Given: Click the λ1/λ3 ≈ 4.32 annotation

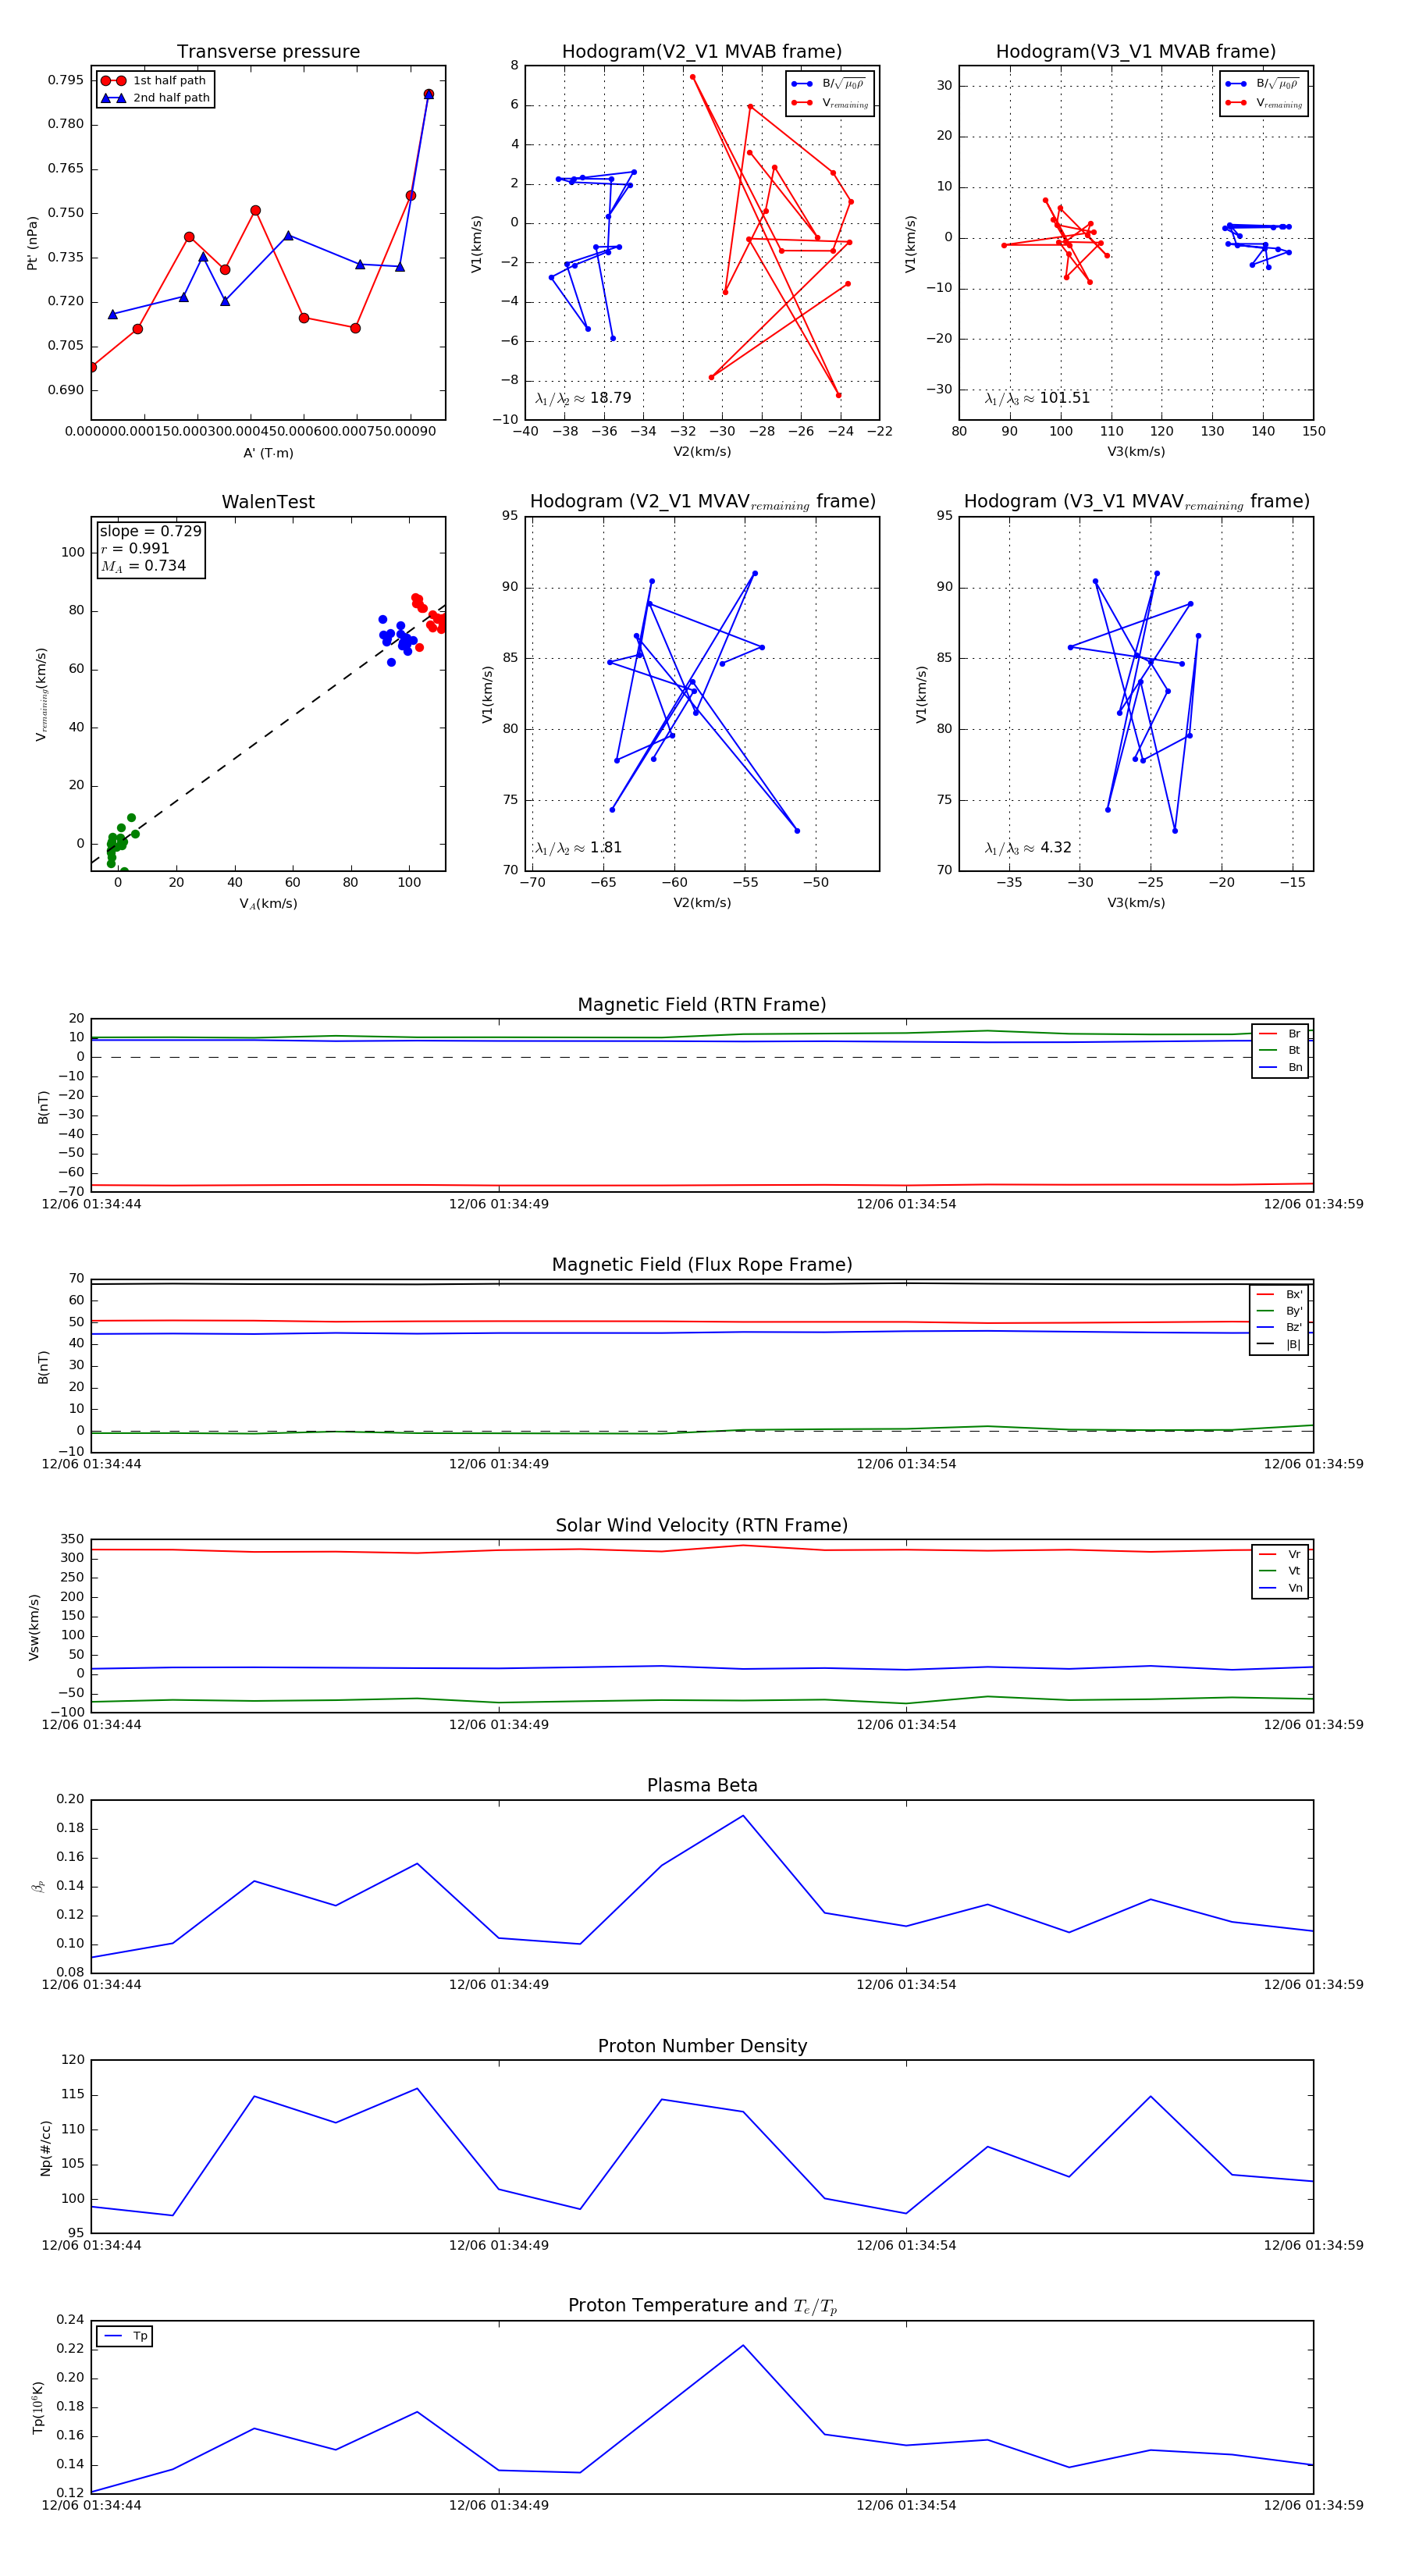Looking at the screenshot, I should 1028,848.
